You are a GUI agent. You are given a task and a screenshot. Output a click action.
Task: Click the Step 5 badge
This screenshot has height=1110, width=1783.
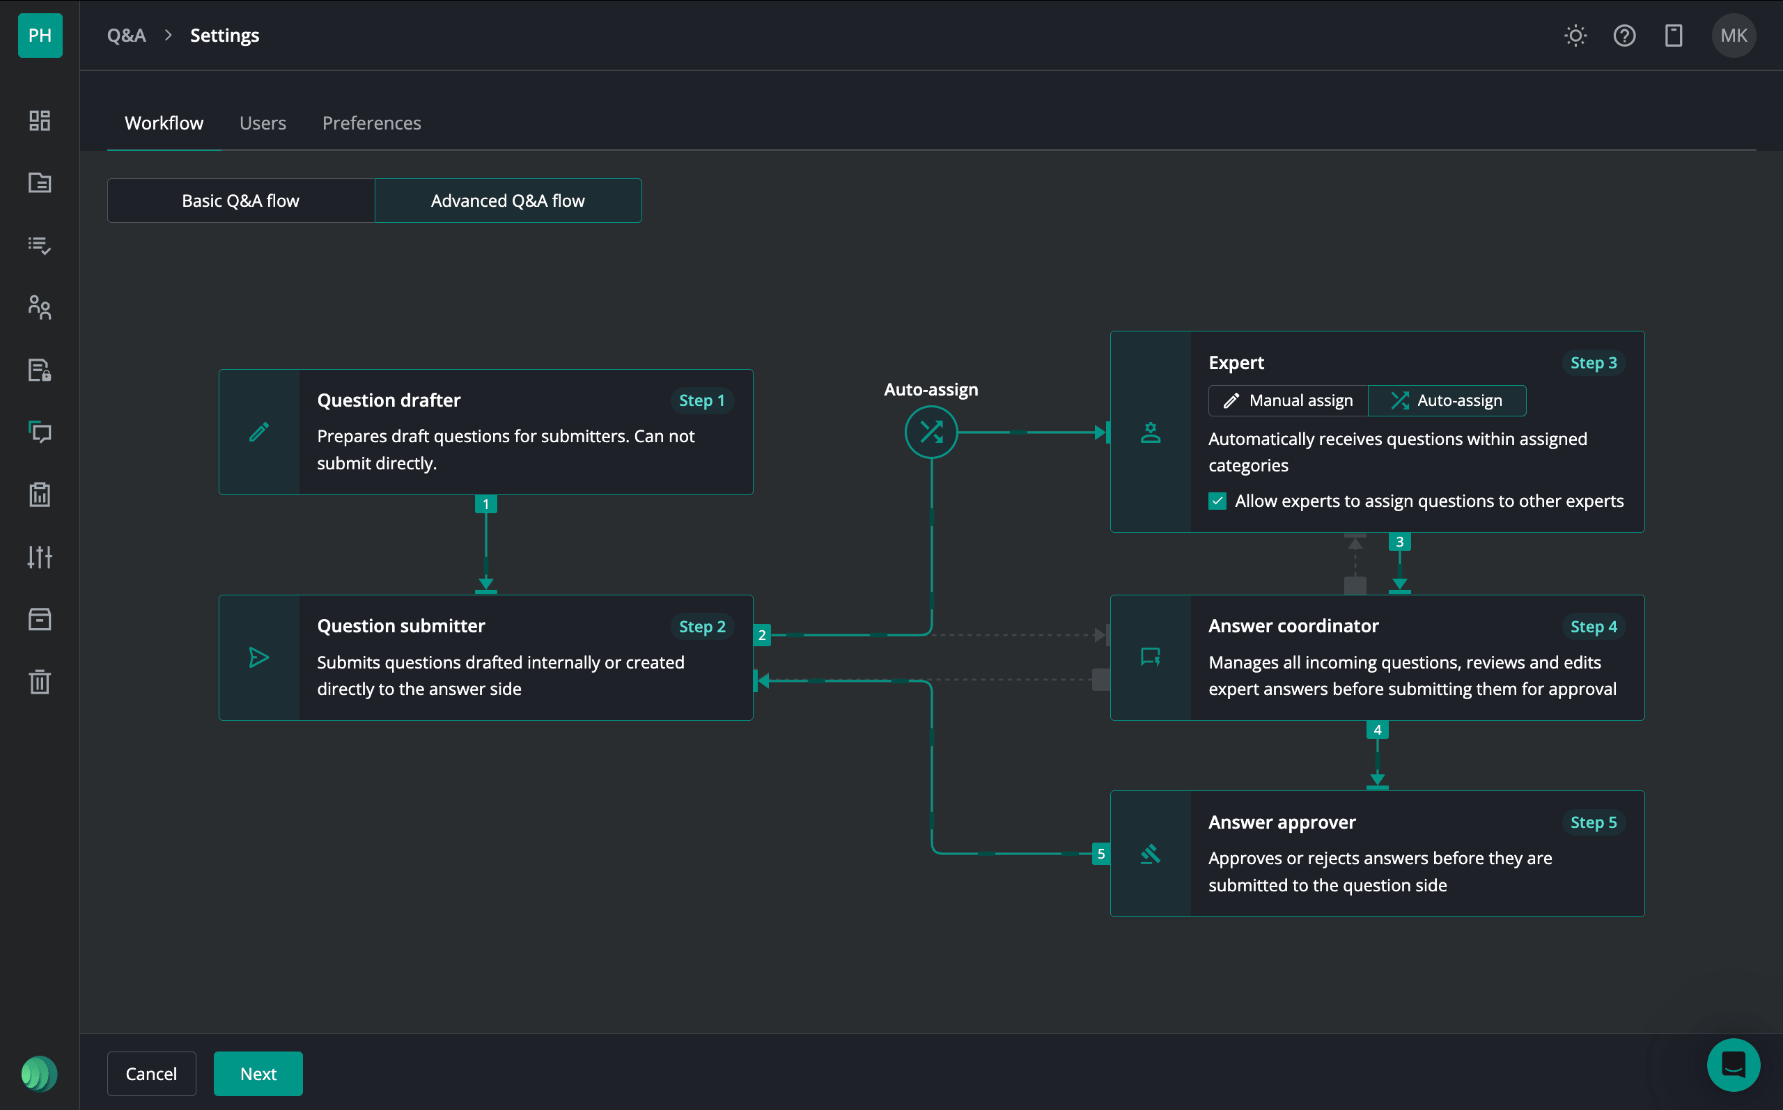(1593, 822)
